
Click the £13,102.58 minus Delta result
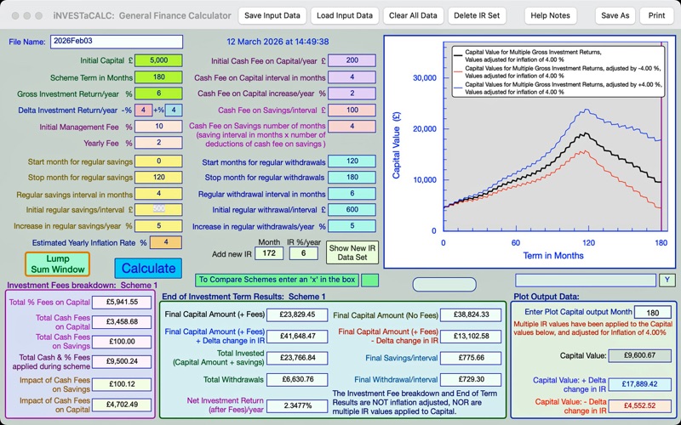(471, 336)
